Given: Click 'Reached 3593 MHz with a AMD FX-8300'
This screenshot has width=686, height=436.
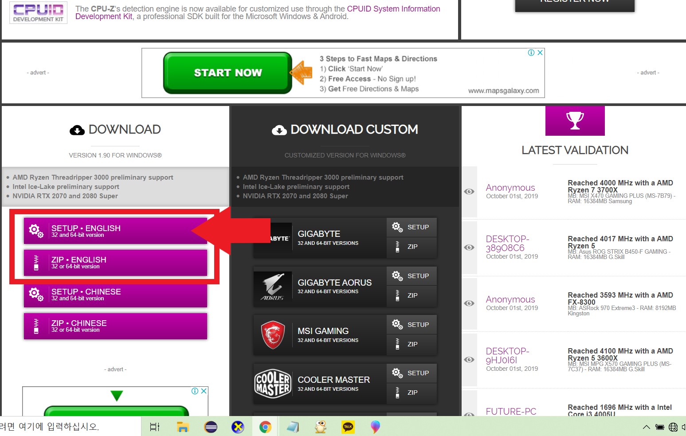Looking at the screenshot, I should (x=620, y=299).
